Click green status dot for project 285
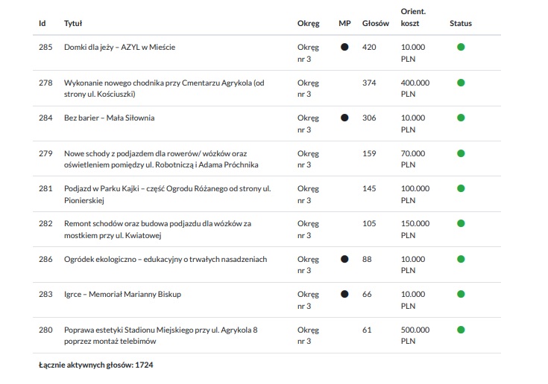 pos(461,47)
